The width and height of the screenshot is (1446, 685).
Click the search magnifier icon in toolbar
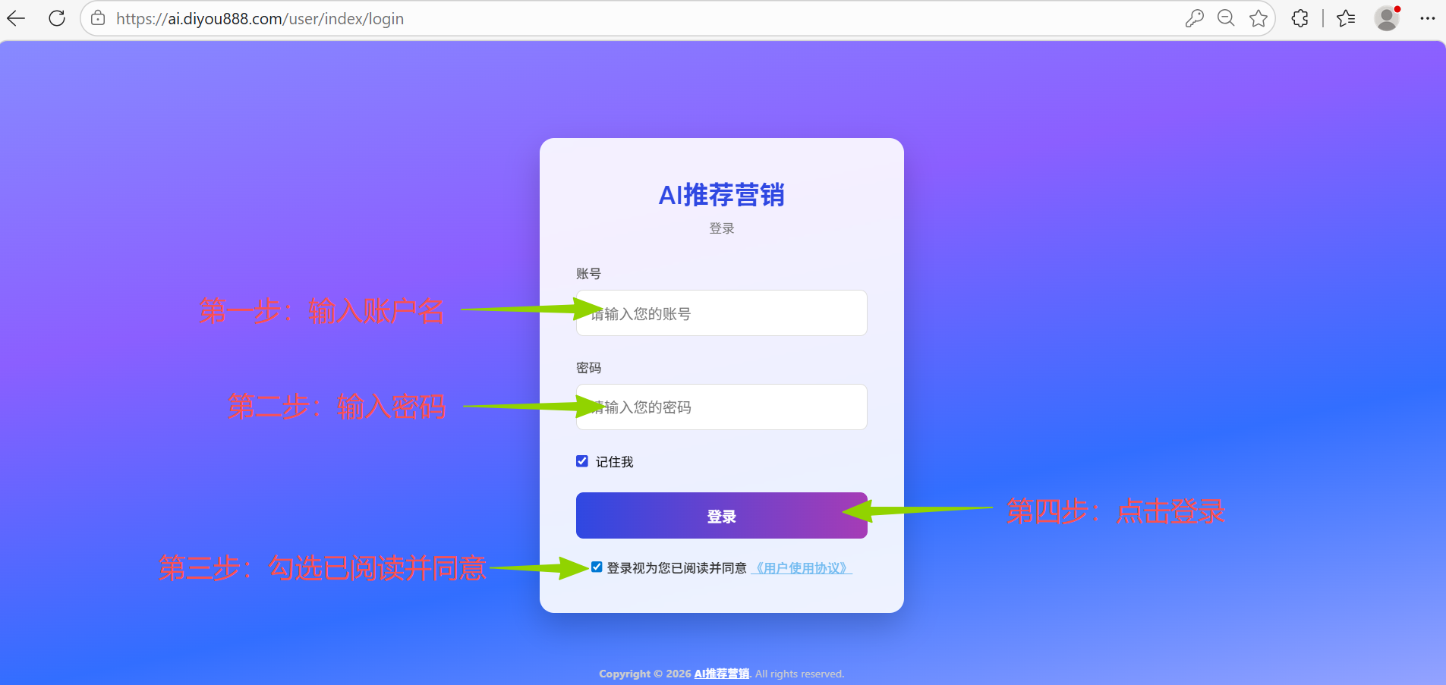point(1226,18)
